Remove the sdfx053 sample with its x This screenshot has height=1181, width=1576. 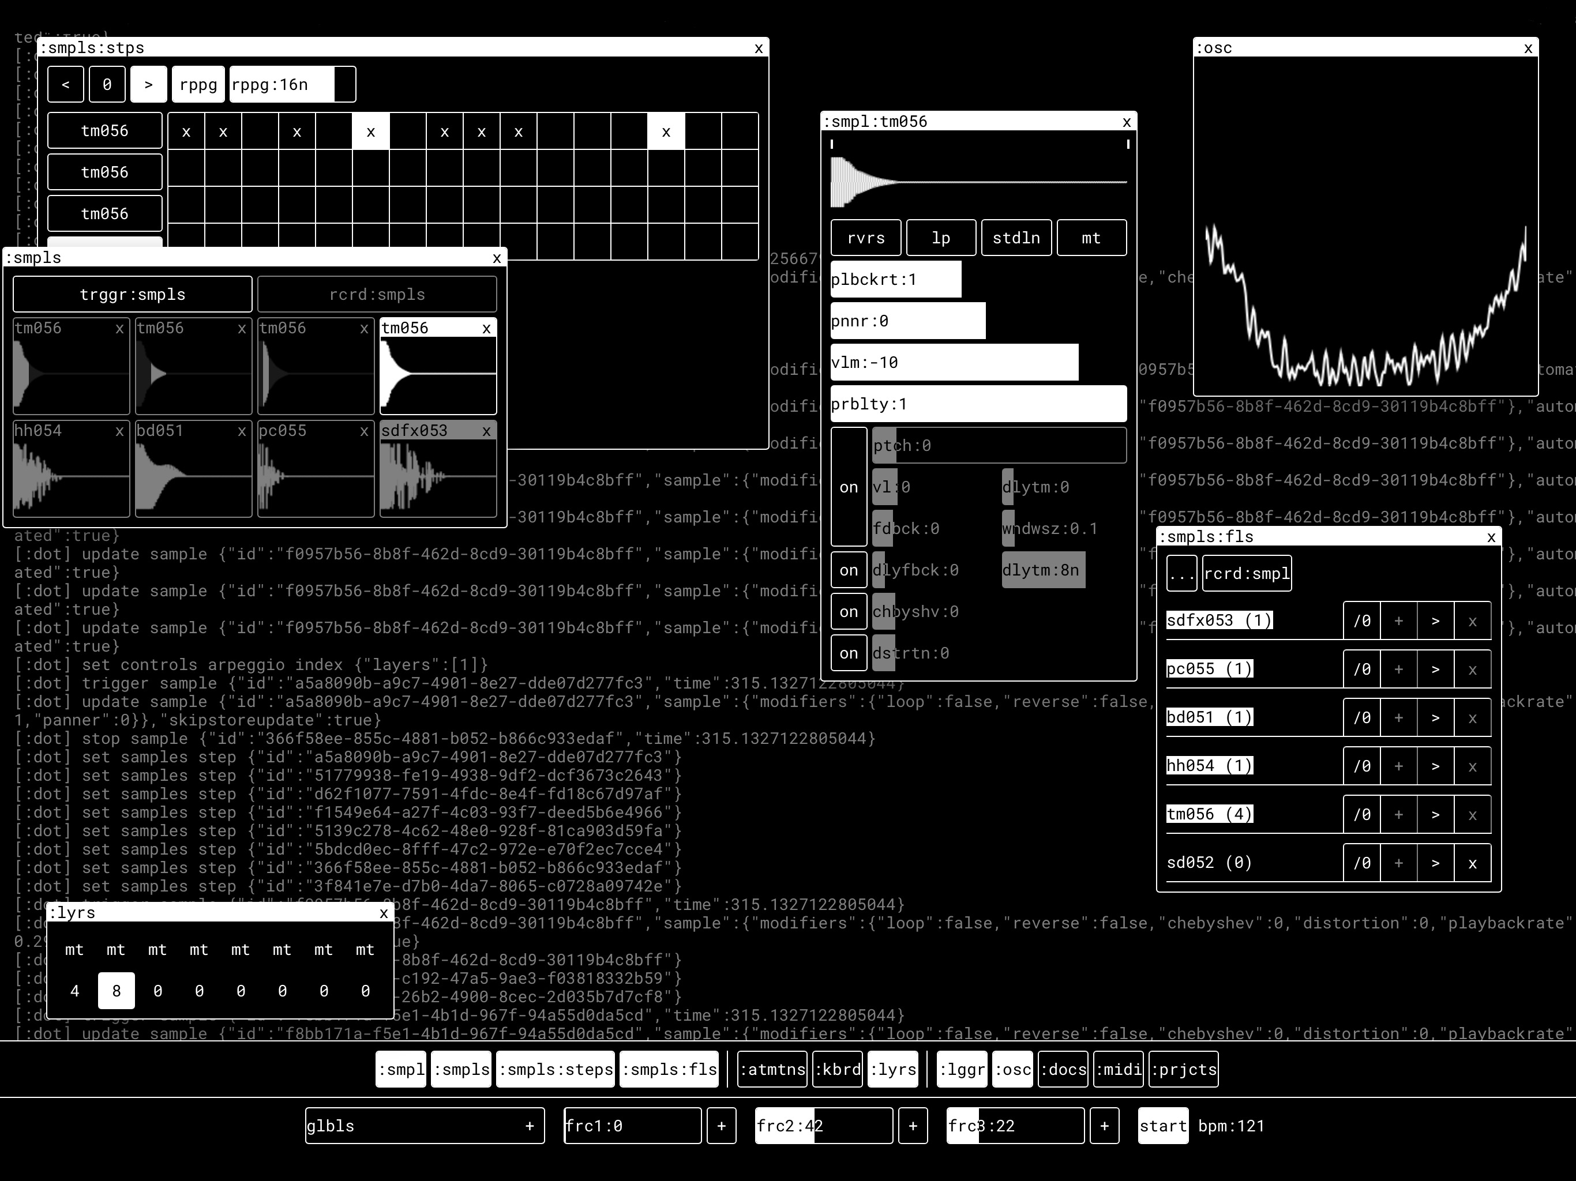(x=487, y=431)
